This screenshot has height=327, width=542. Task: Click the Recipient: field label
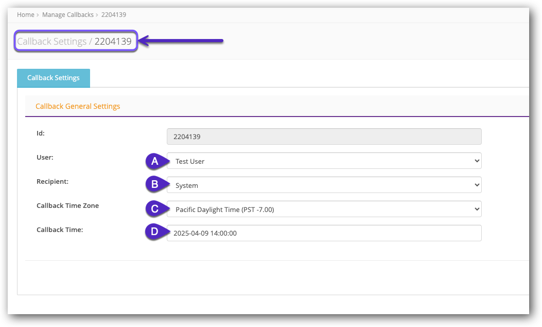tap(53, 182)
